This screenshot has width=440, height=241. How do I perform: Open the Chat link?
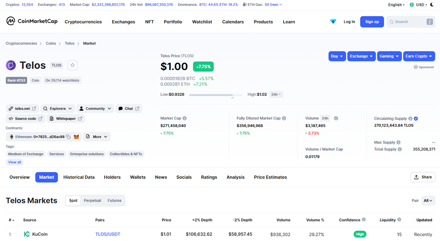tap(129, 108)
